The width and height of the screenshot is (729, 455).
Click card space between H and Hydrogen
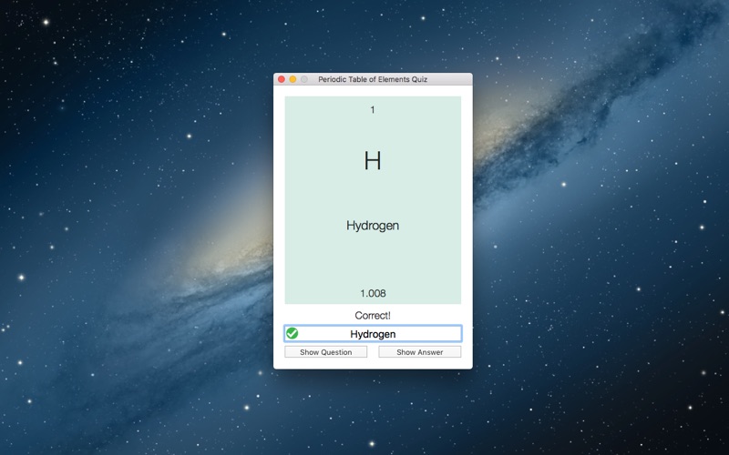[372, 194]
